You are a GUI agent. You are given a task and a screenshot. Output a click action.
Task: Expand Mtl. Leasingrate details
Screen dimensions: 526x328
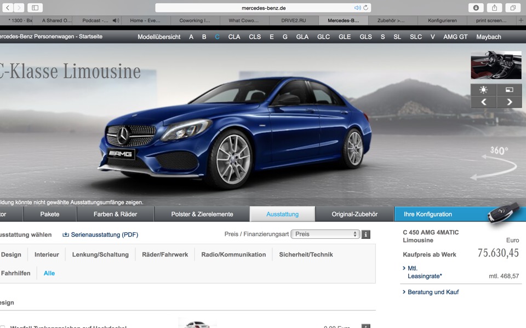point(424,272)
